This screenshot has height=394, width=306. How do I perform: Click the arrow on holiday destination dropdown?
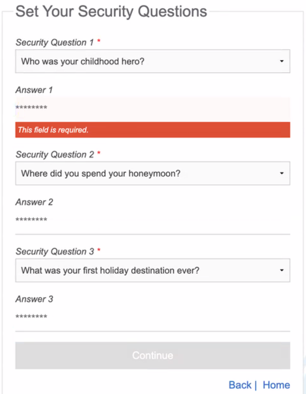(282, 270)
